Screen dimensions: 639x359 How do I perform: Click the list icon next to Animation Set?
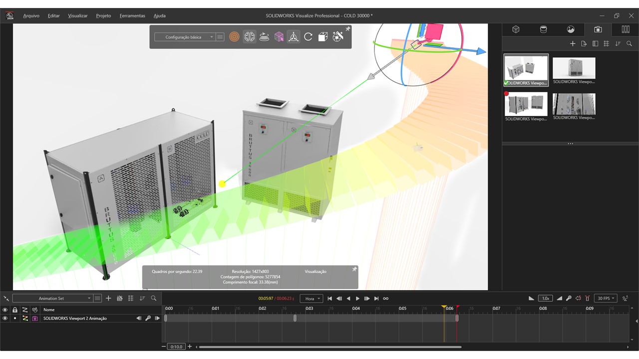pos(97,298)
